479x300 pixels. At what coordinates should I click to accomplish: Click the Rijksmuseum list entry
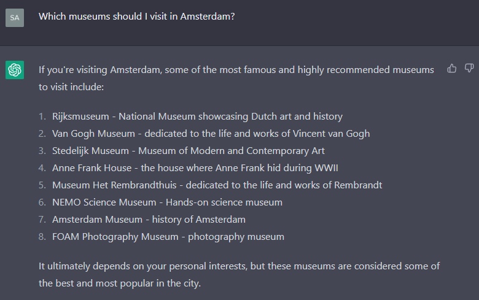pos(197,116)
